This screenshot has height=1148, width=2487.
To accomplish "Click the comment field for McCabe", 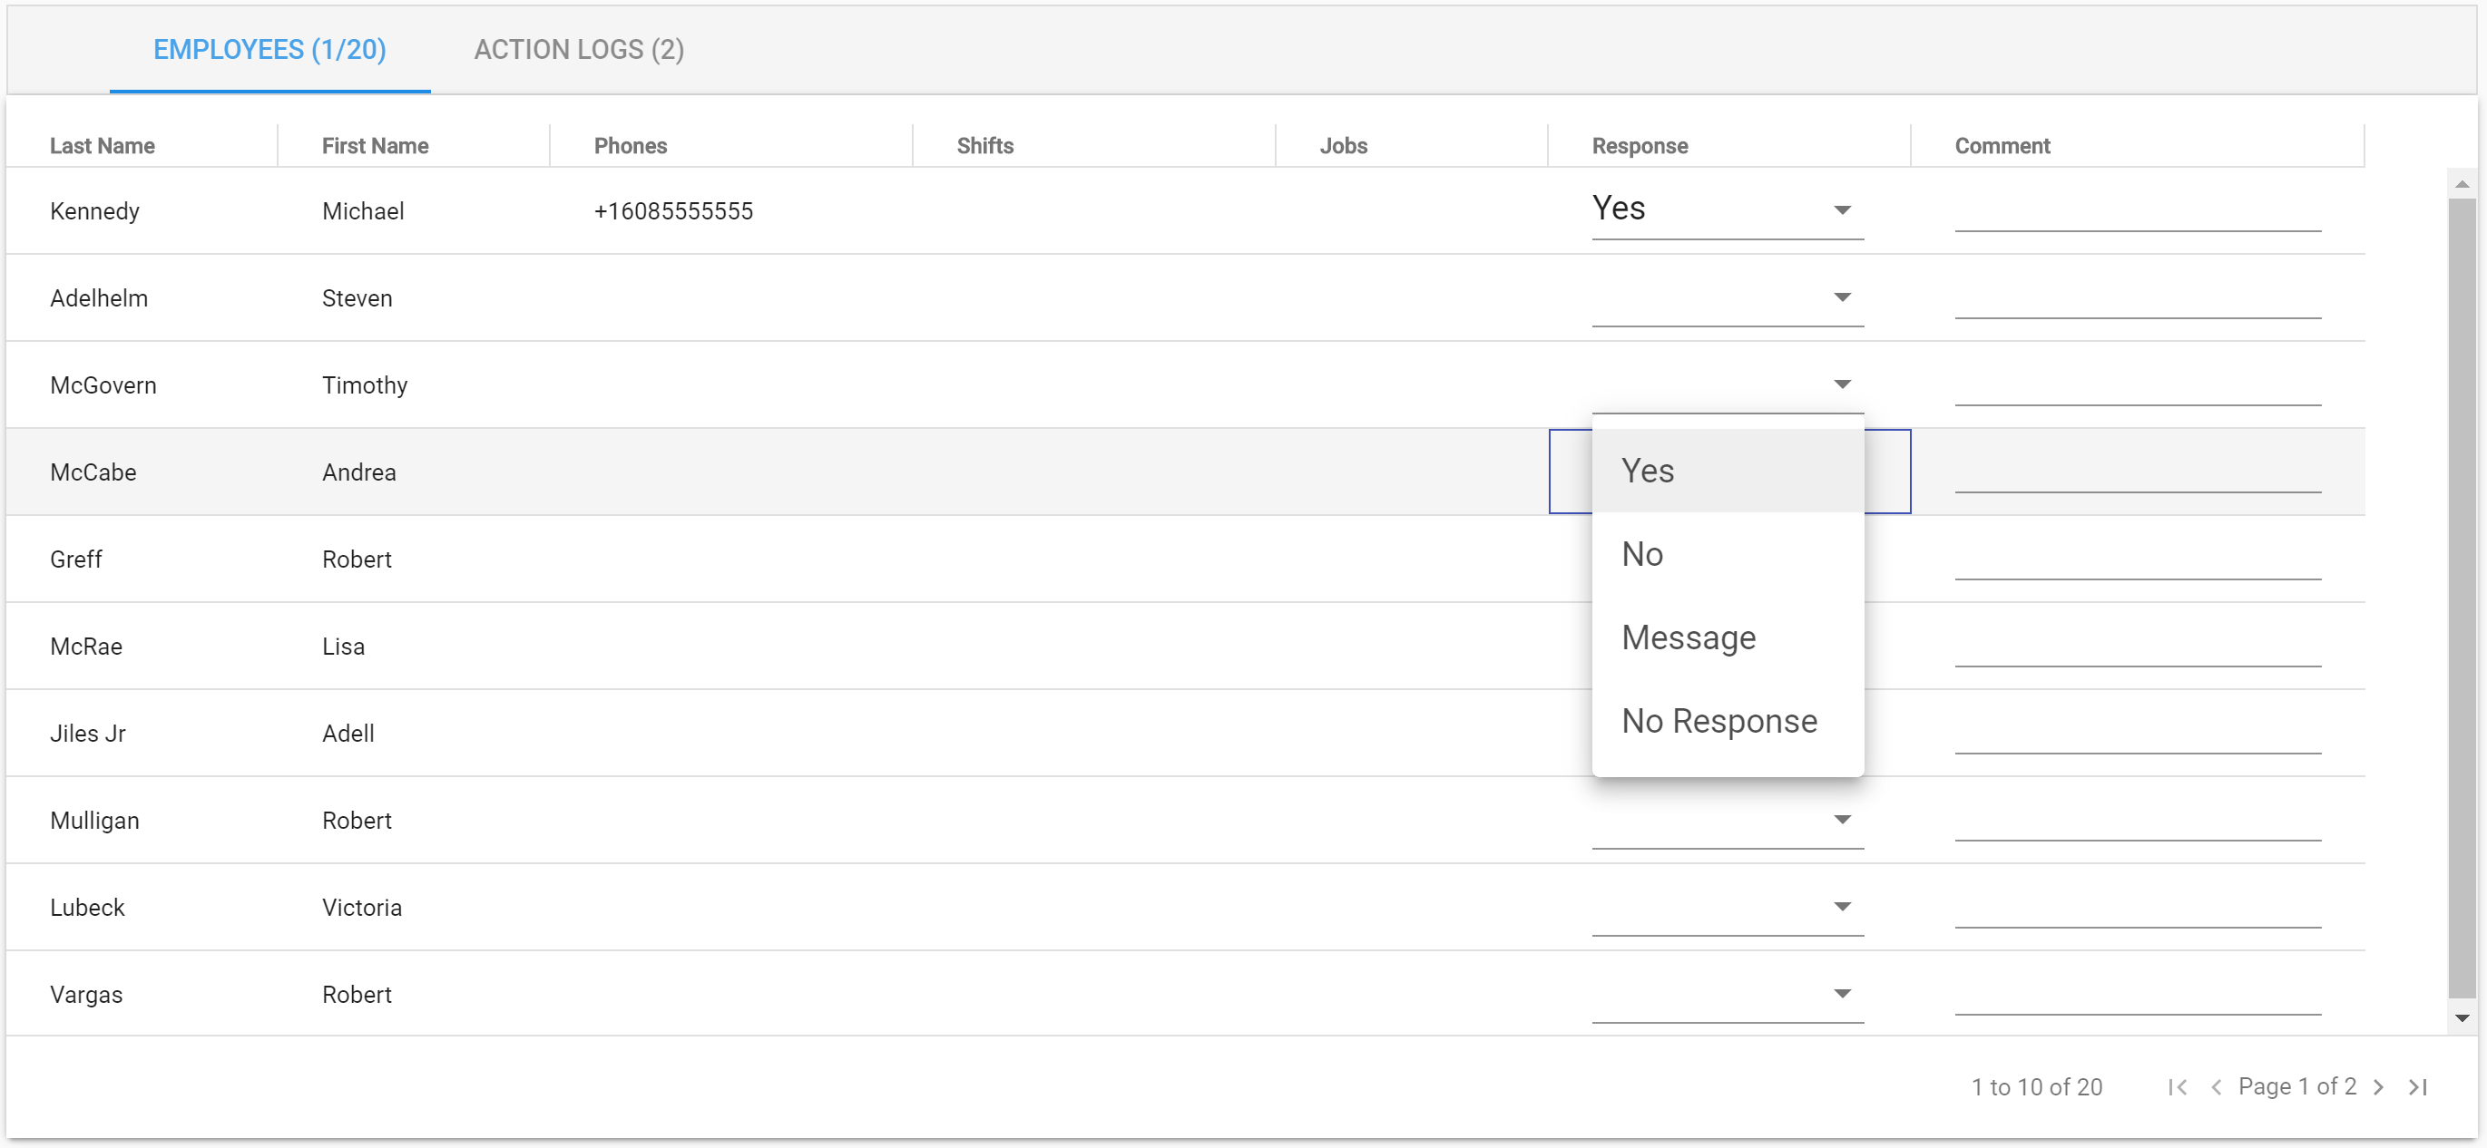I will click(2138, 472).
